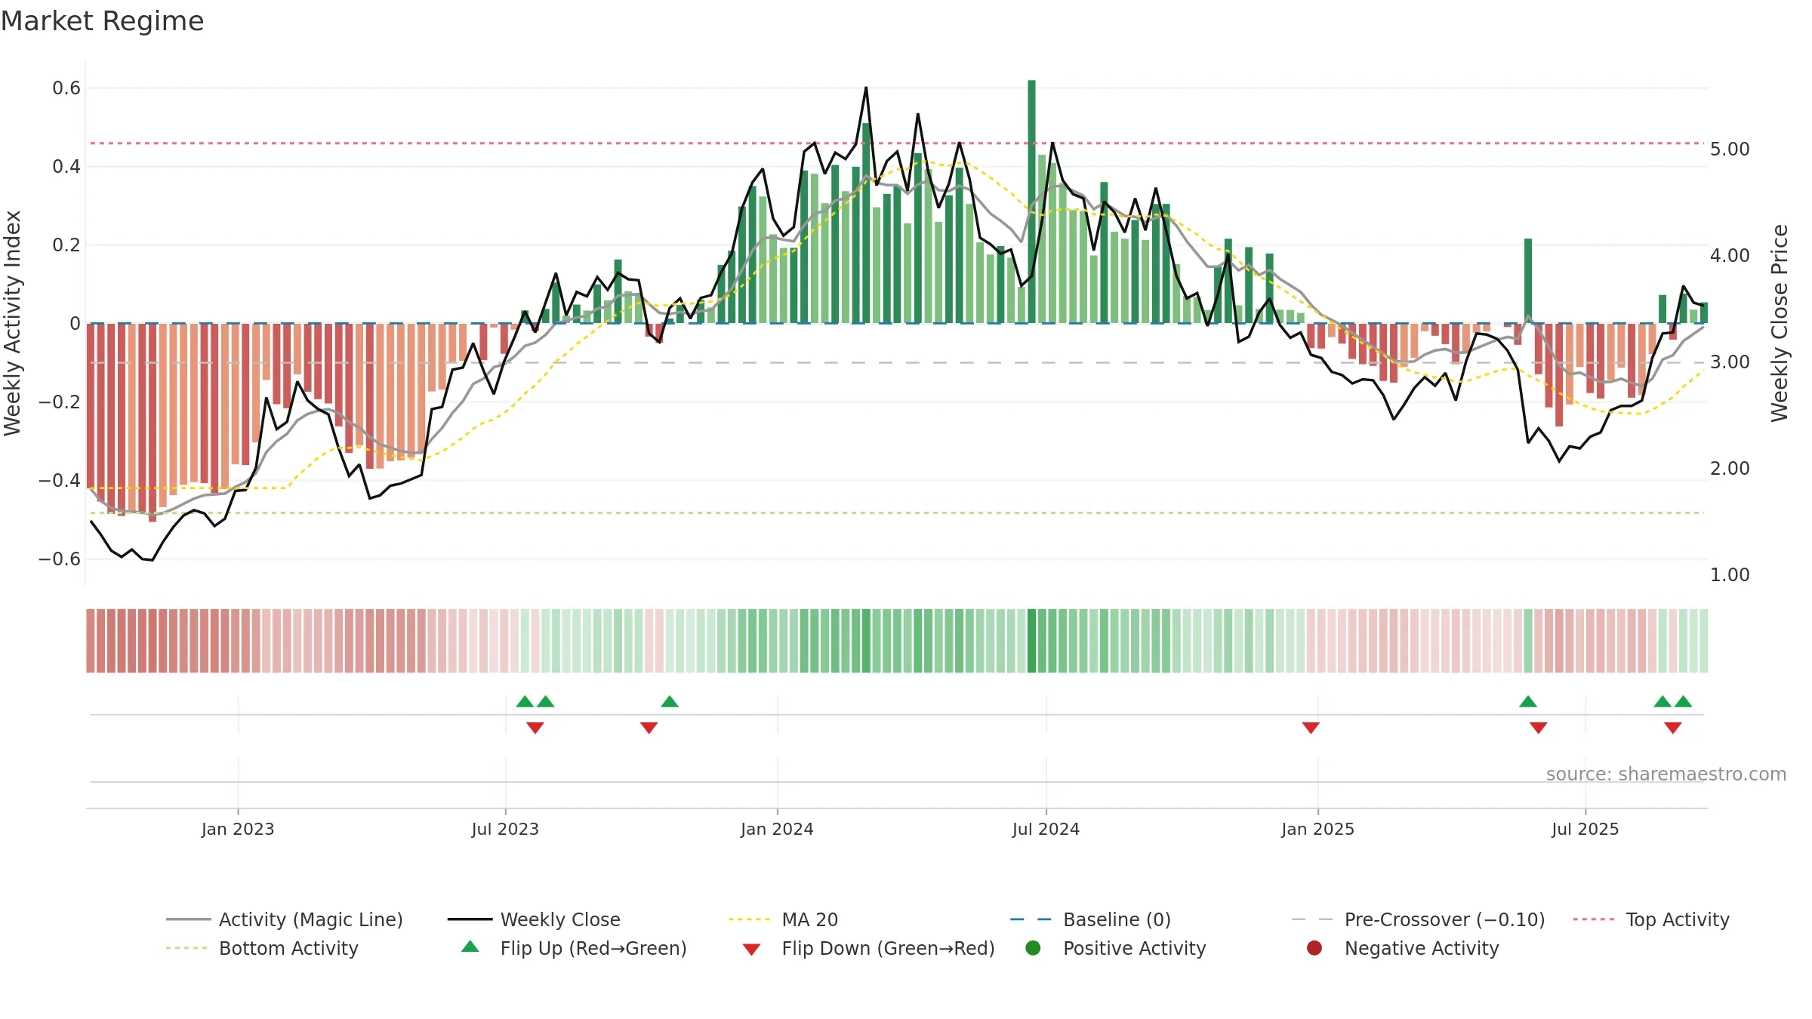Click the Positive Activity legend label
Screen dimensions: 1812x1019
pyautogui.click(x=1134, y=948)
